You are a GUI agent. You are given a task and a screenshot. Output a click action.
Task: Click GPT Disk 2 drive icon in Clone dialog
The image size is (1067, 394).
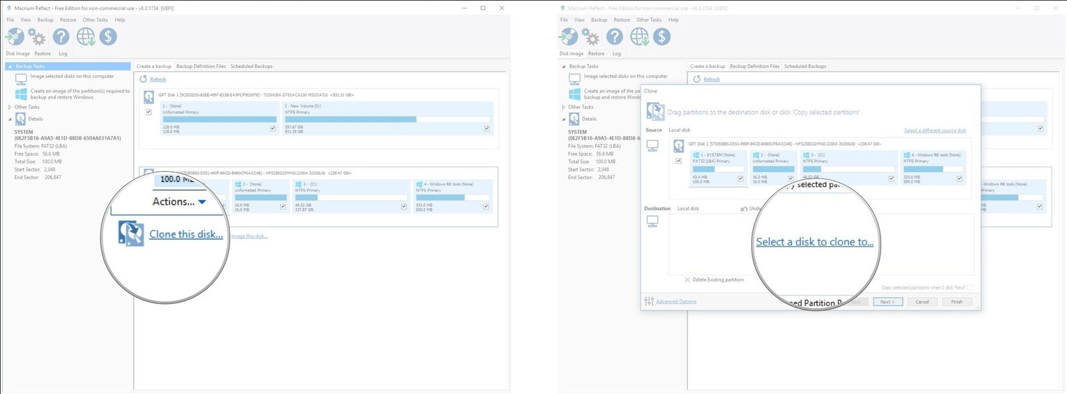678,146
